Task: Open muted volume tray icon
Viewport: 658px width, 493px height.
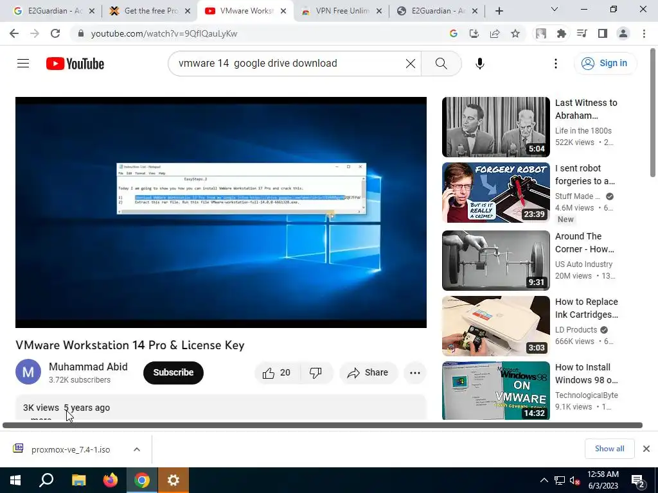Action: [575, 480]
